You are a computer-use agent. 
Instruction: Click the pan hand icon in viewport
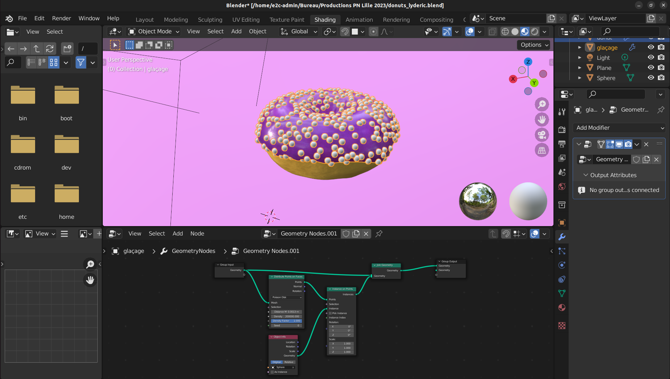542,120
